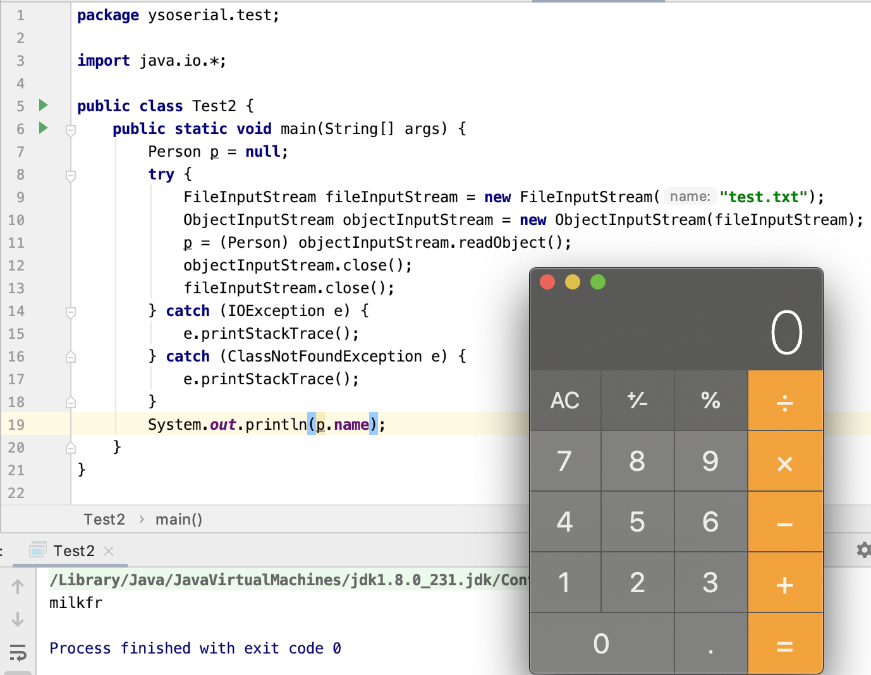Image resolution: width=871 pixels, height=675 pixels.
Task: Click the AC button in Calculator
Action: [x=565, y=401]
